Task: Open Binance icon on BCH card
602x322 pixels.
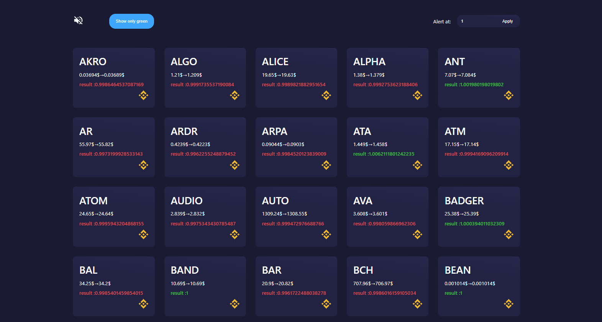Action: [x=417, y=304]
